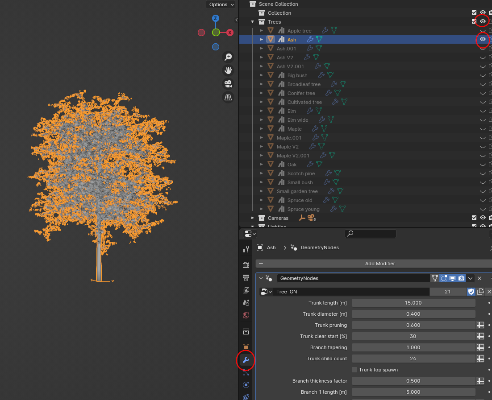The image size is (492, 400).
Task: Toggle the Cameras eye visibility icon
Action: (483, 218)
